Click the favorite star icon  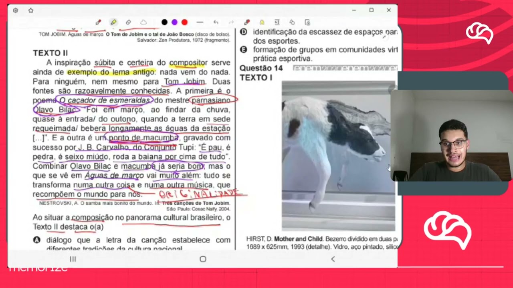31,10
